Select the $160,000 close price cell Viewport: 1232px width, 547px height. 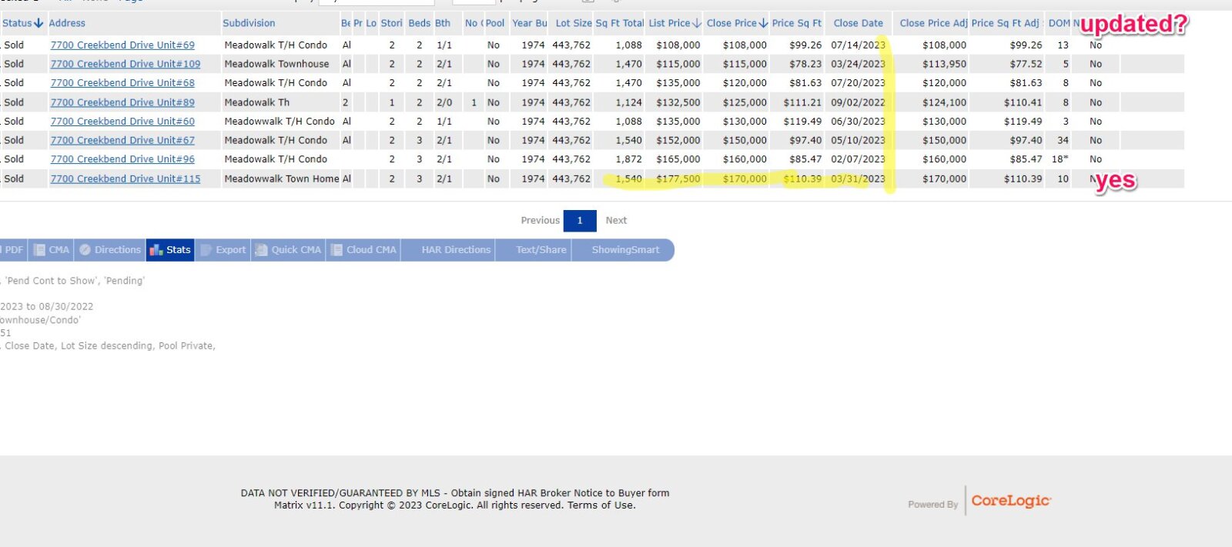pos(745,159)
